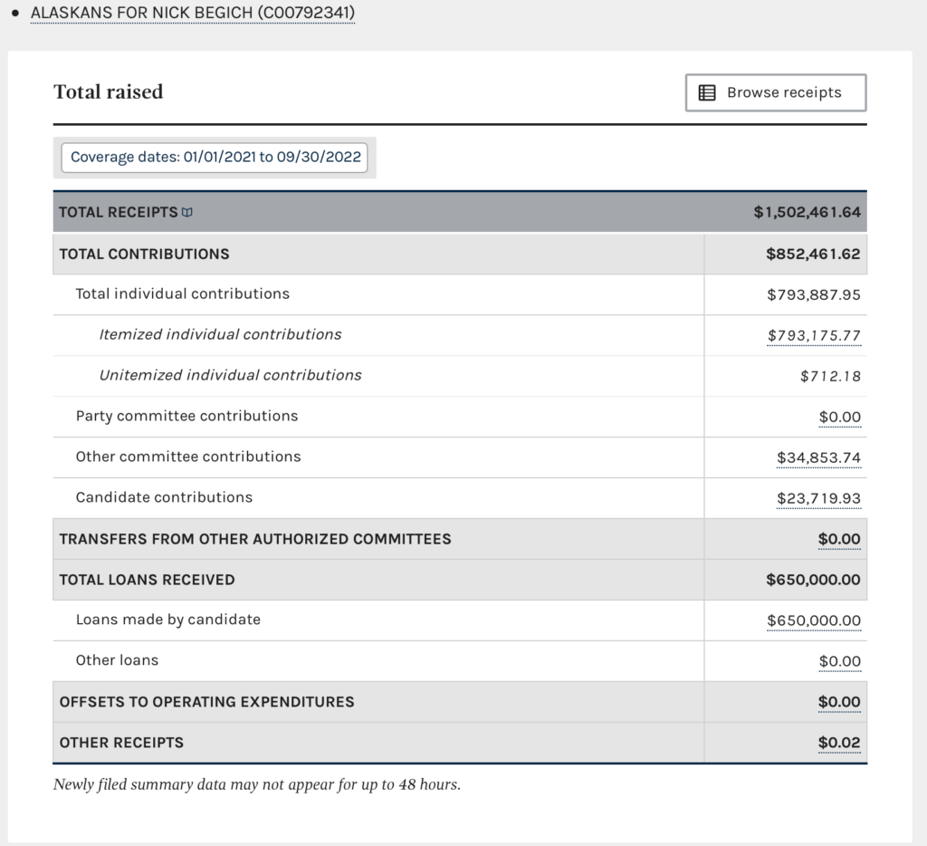
Task: Open the party committee contributions $0.00 link
Action: pyautogui.click(x=839, y=417)
